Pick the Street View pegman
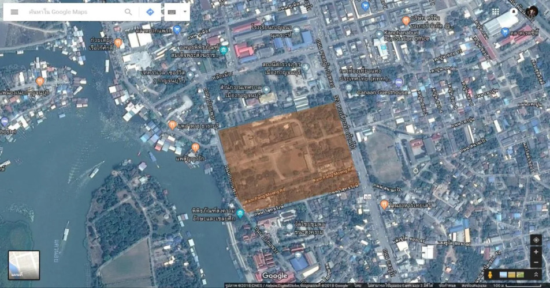 [x=491, y=274]
